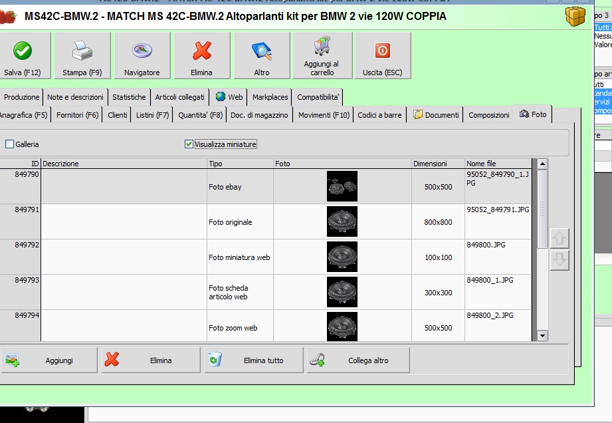
Task: Click the Nome file column header
Action: [x=498, y=164]
